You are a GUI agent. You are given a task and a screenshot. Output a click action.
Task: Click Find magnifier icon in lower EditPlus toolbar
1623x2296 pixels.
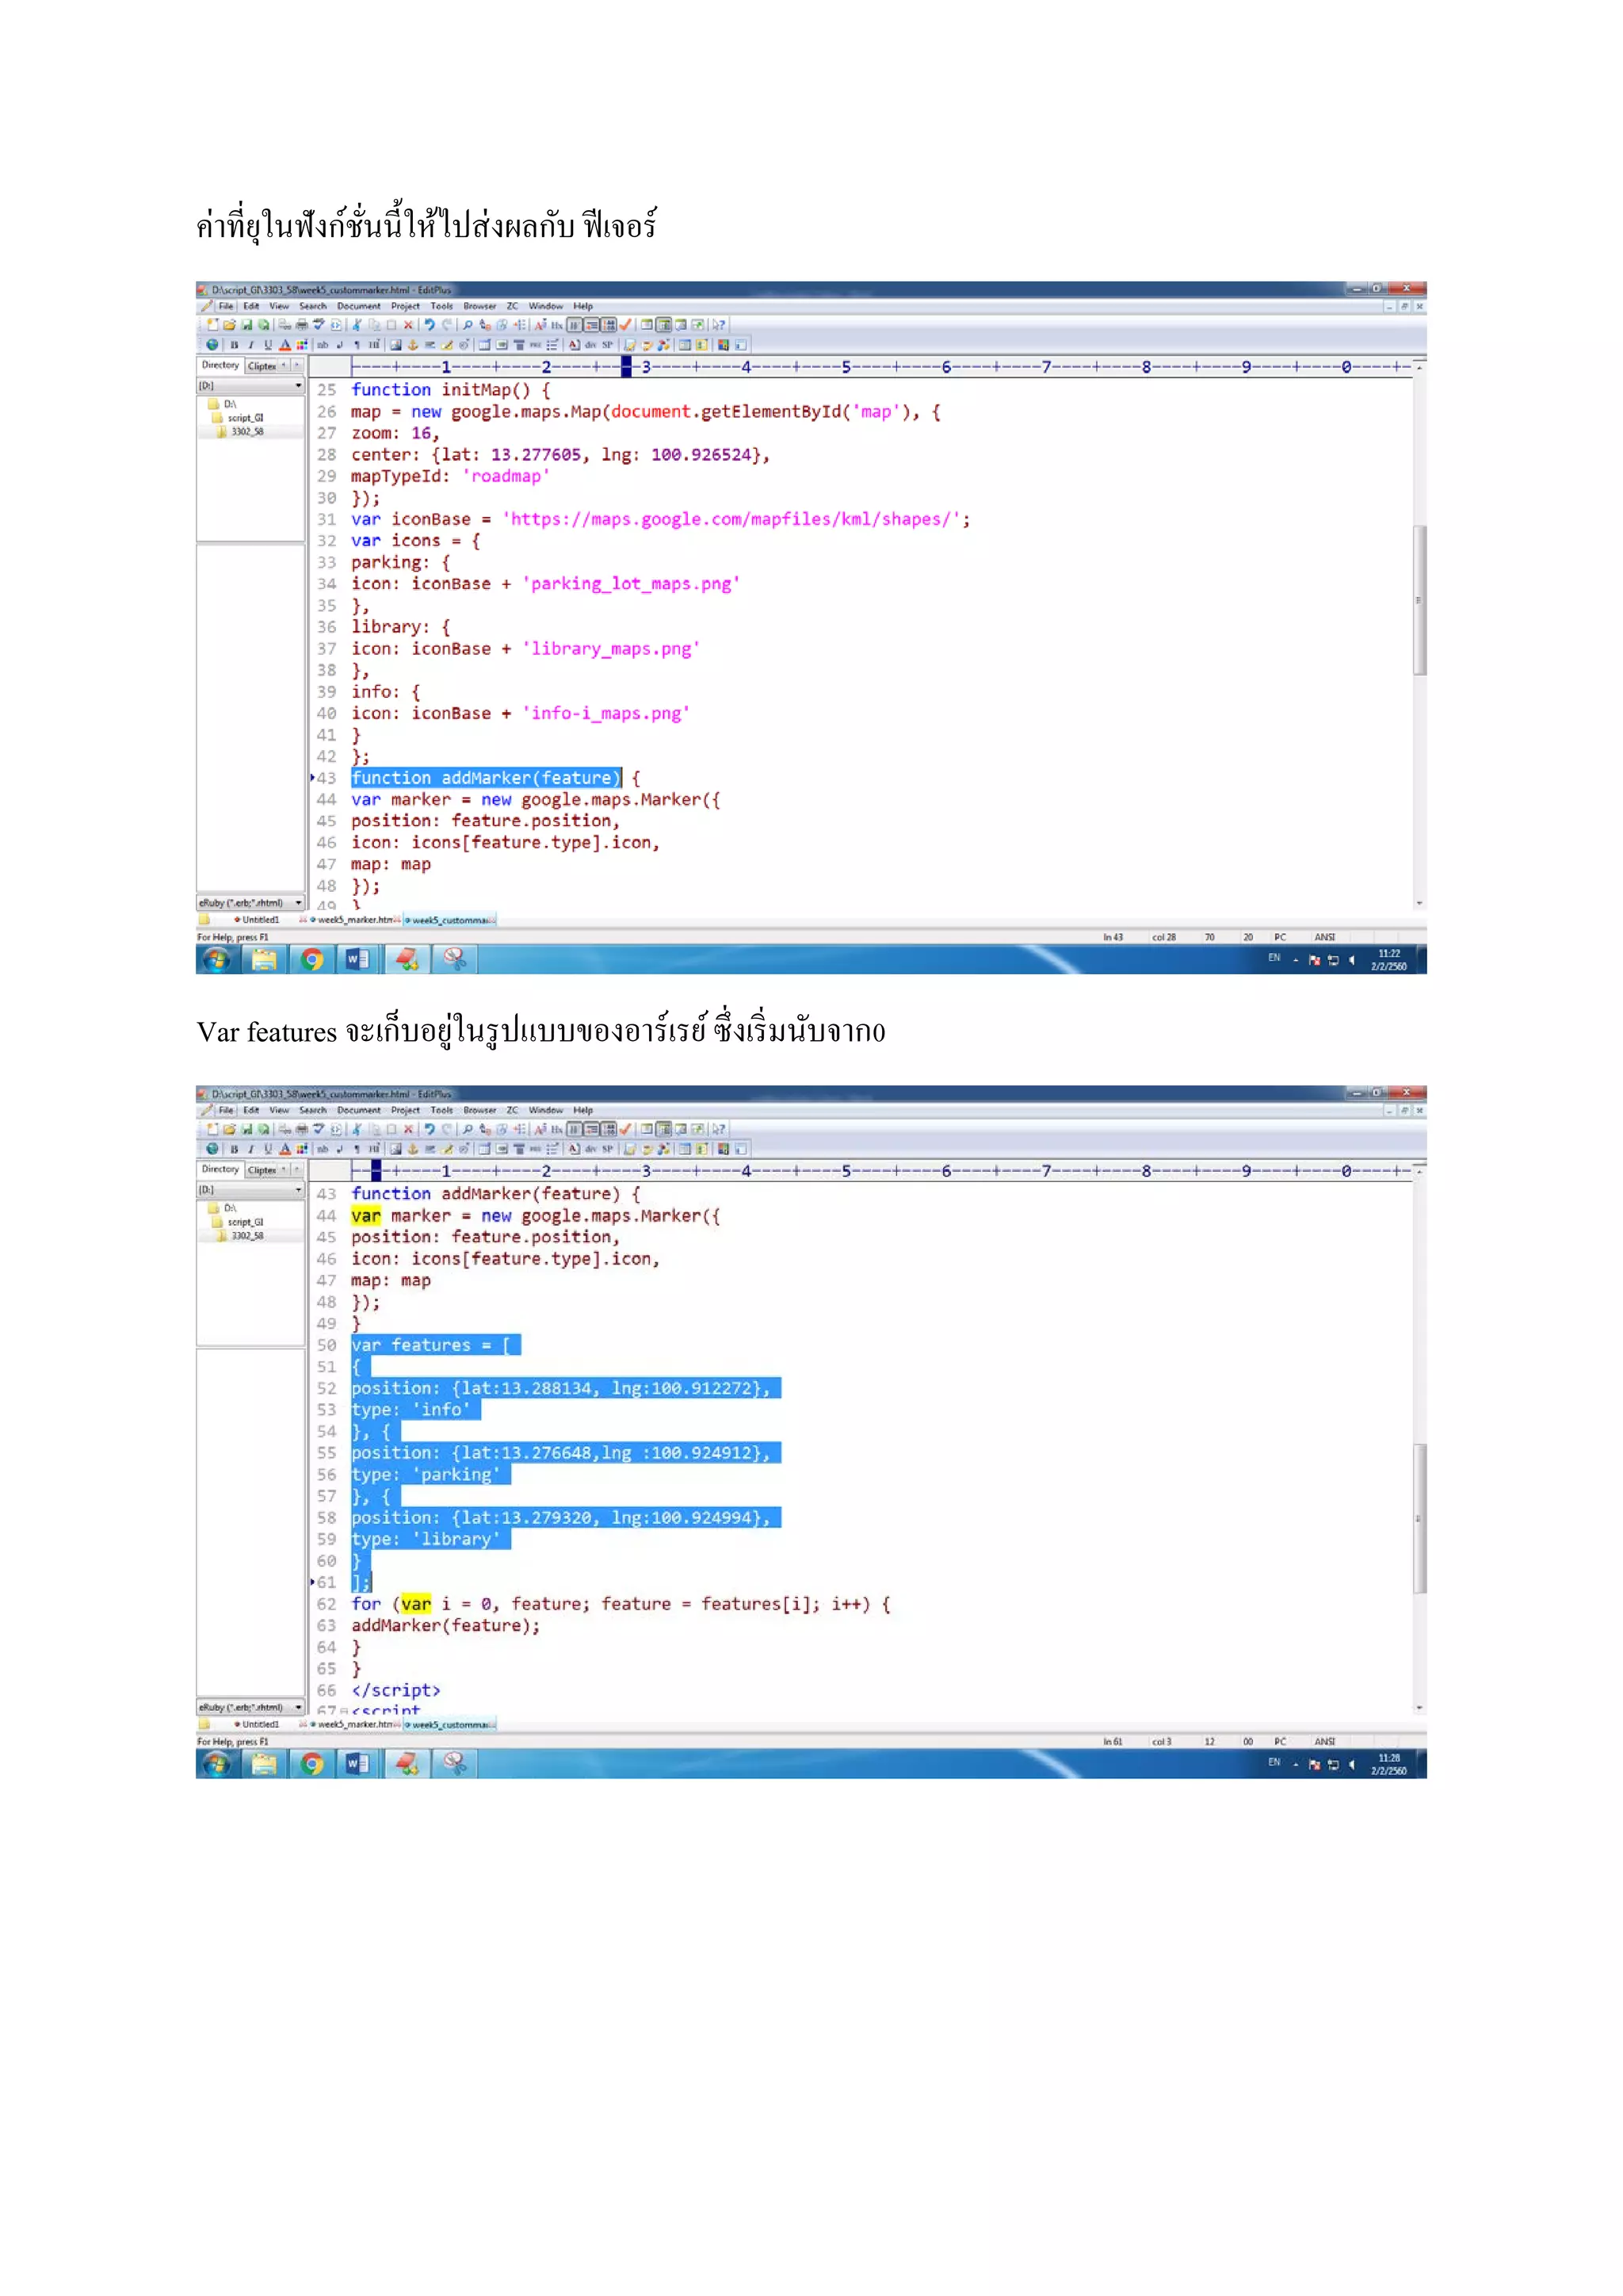[x=468, y=1129]
